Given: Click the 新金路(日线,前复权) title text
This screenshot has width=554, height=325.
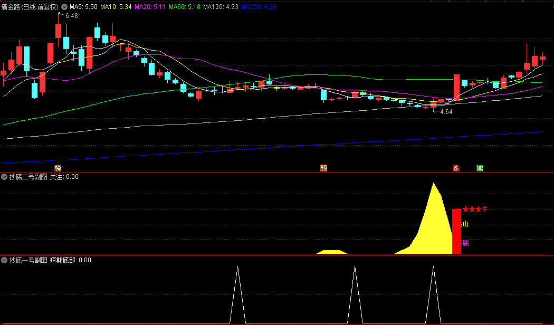Looking at the screenshot, I should 31,7.
